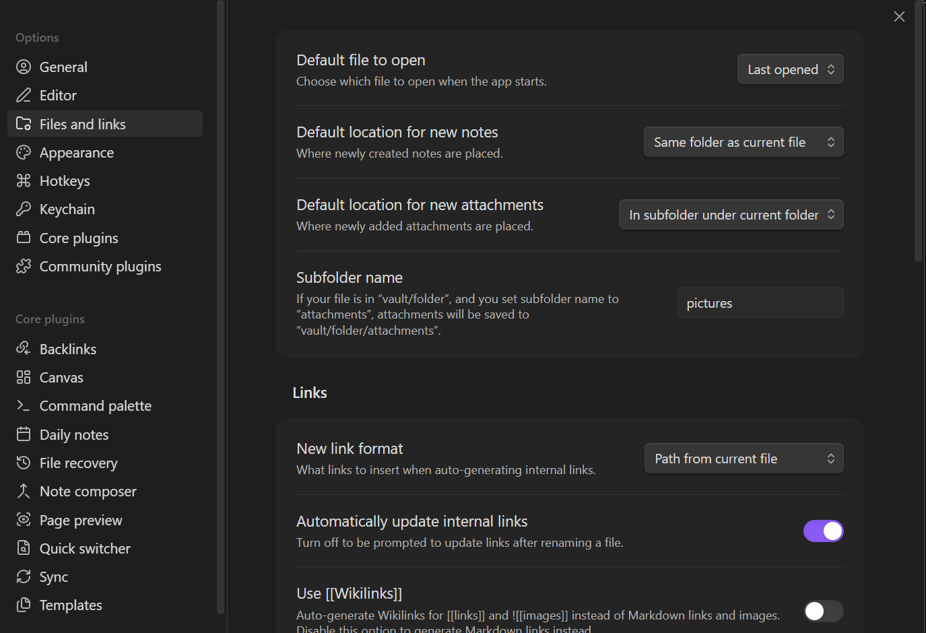Click the Subfolder name text field

click(x=760, y=303)
